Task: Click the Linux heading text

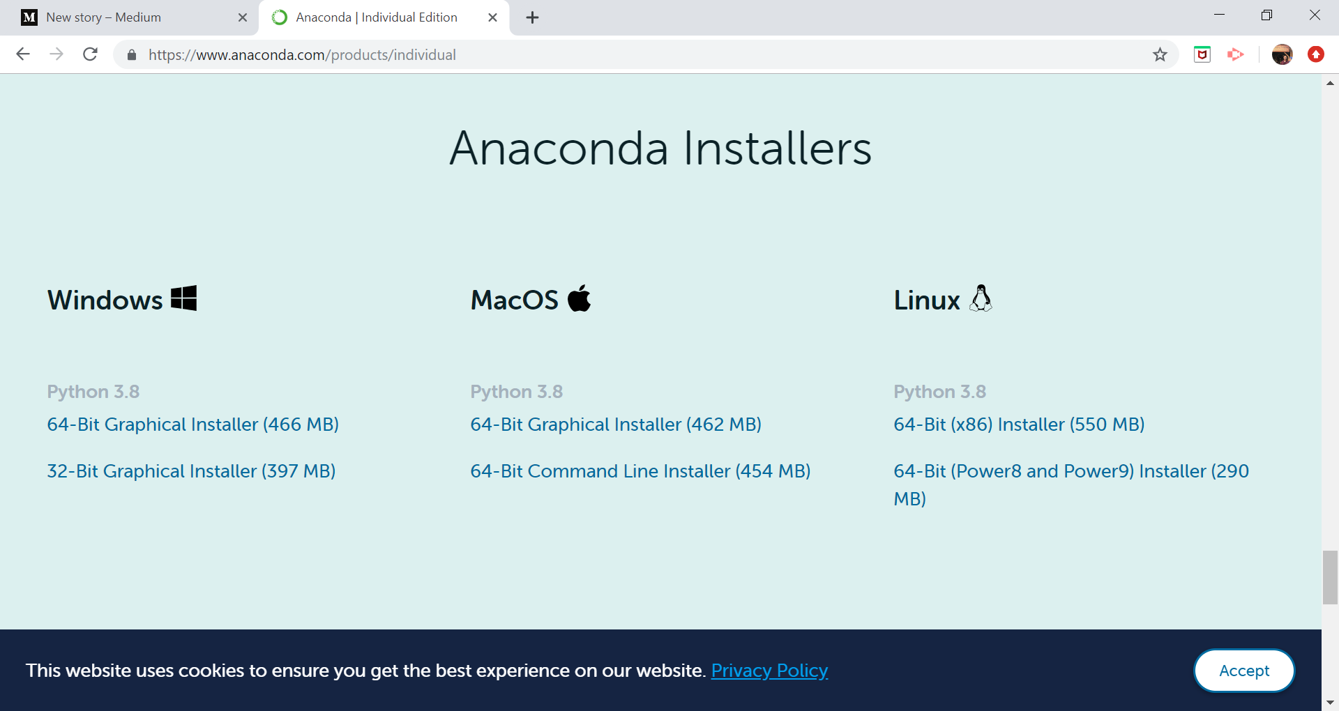Action: tap(927, 300)
